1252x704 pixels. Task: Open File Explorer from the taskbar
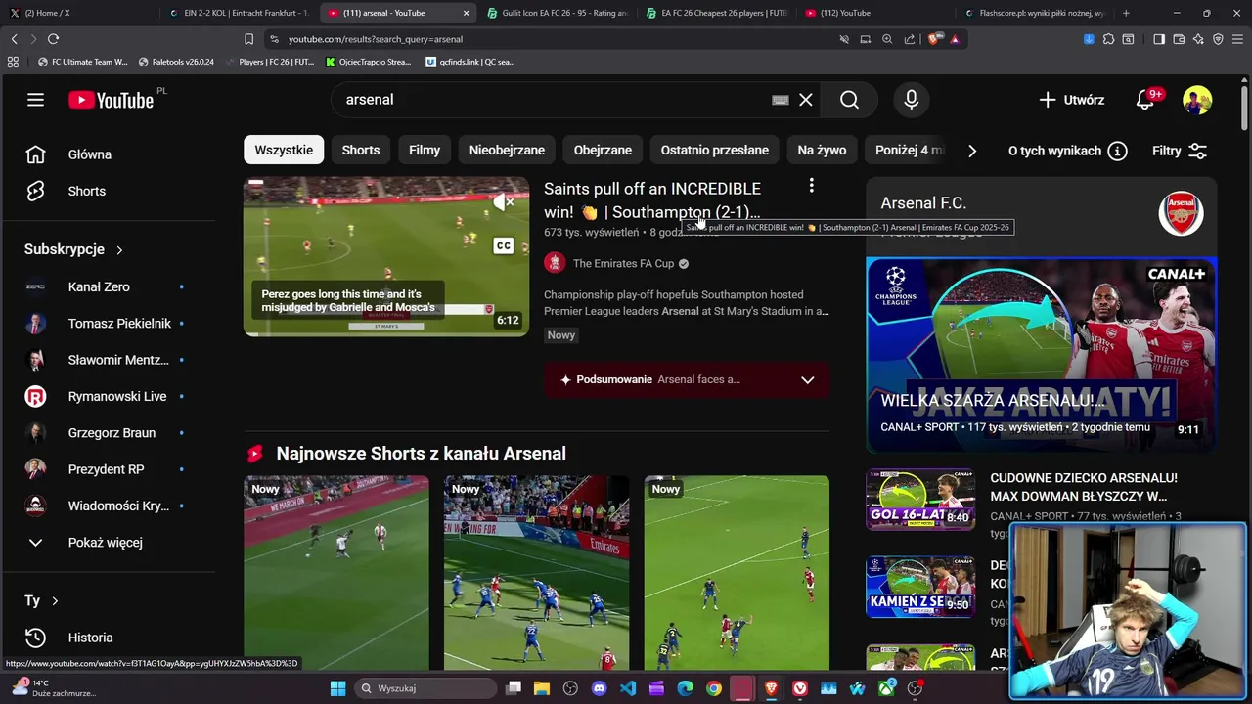[542, 688]
